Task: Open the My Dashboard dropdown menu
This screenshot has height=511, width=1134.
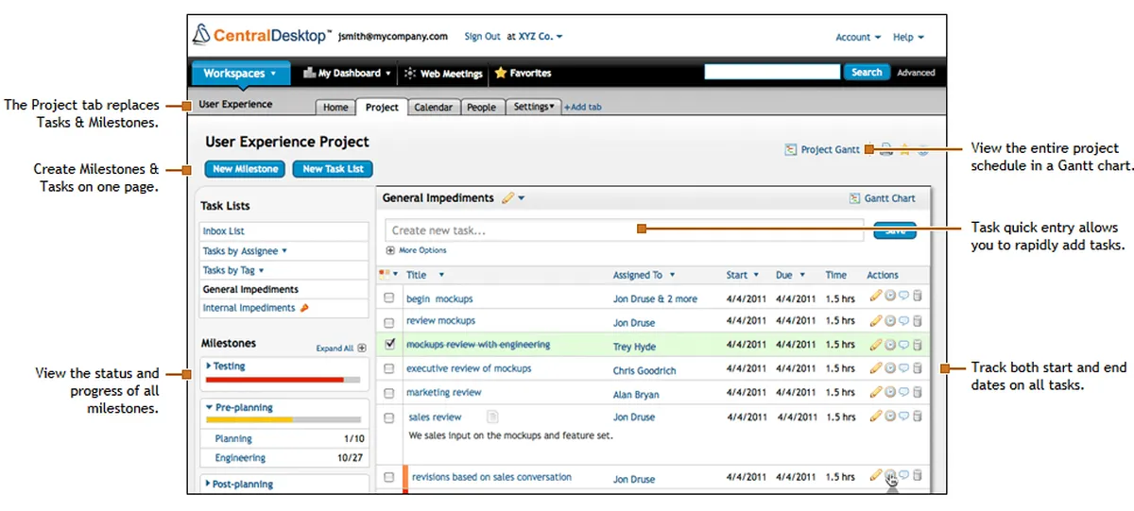Action: [347, 73]
